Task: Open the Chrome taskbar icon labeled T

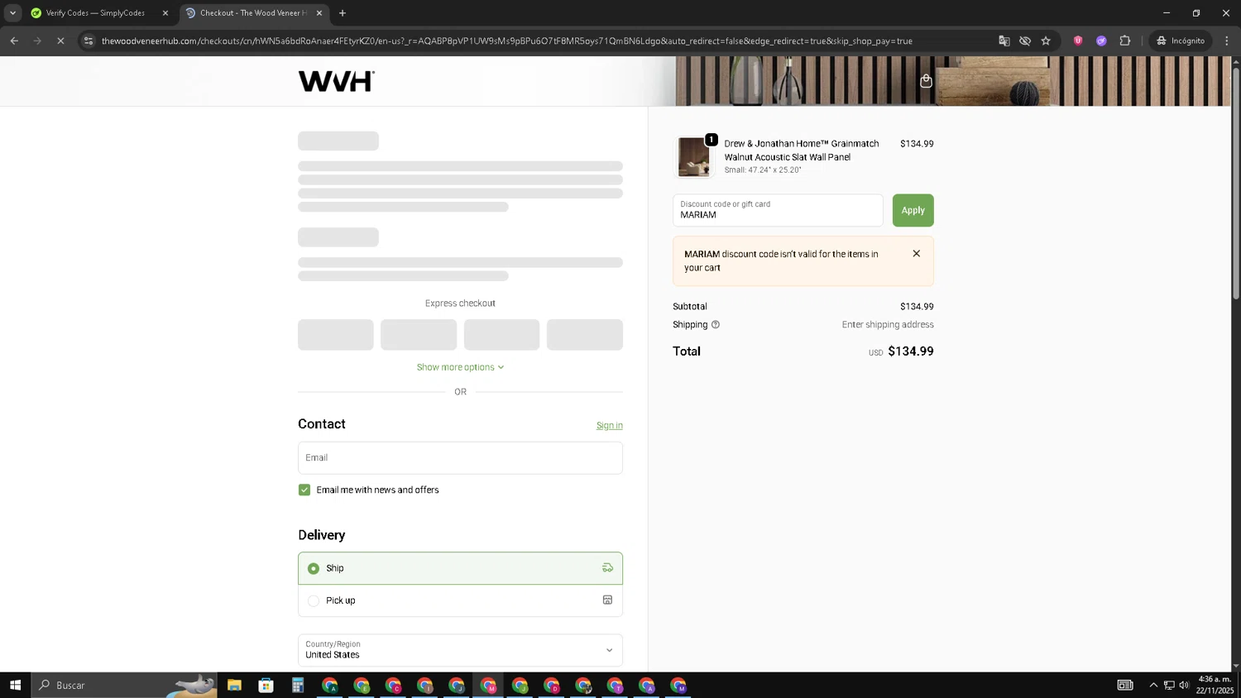Action: (x=615, y=685)
